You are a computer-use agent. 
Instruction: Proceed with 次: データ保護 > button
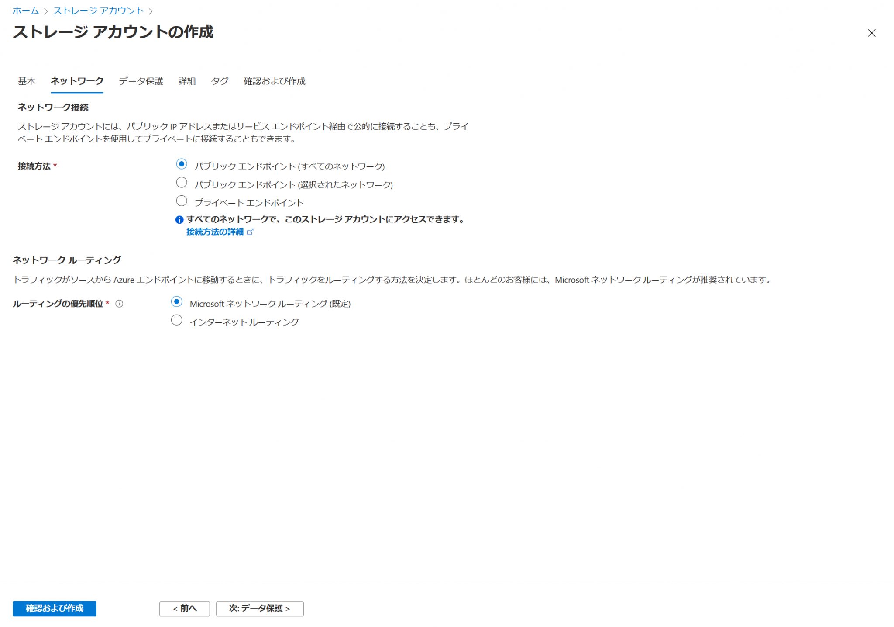[x=260, y=608]
